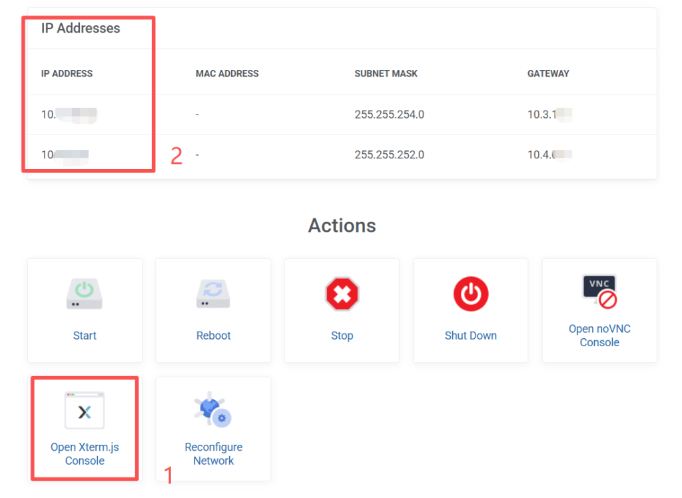Click the Xterm.js terminal window icon
682x498 pixels.
tap(85, 411)
